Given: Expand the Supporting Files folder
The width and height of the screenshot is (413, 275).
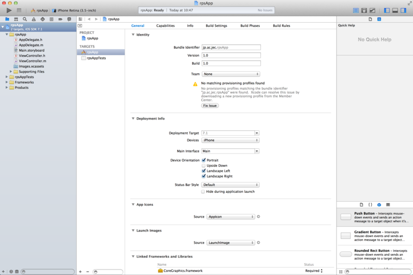Looking at the screenshot, I should (11, 71).
